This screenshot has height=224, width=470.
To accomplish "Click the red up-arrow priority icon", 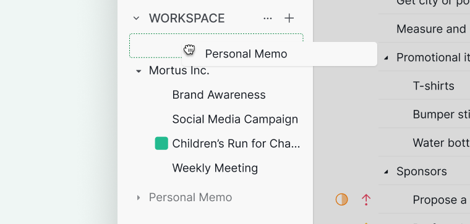I will 366,199.
